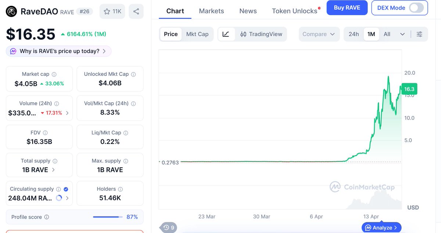Image resolution: width=441 pixels, height=233 pixels.
Task: Open the News tab
Action: click(248, 11)
